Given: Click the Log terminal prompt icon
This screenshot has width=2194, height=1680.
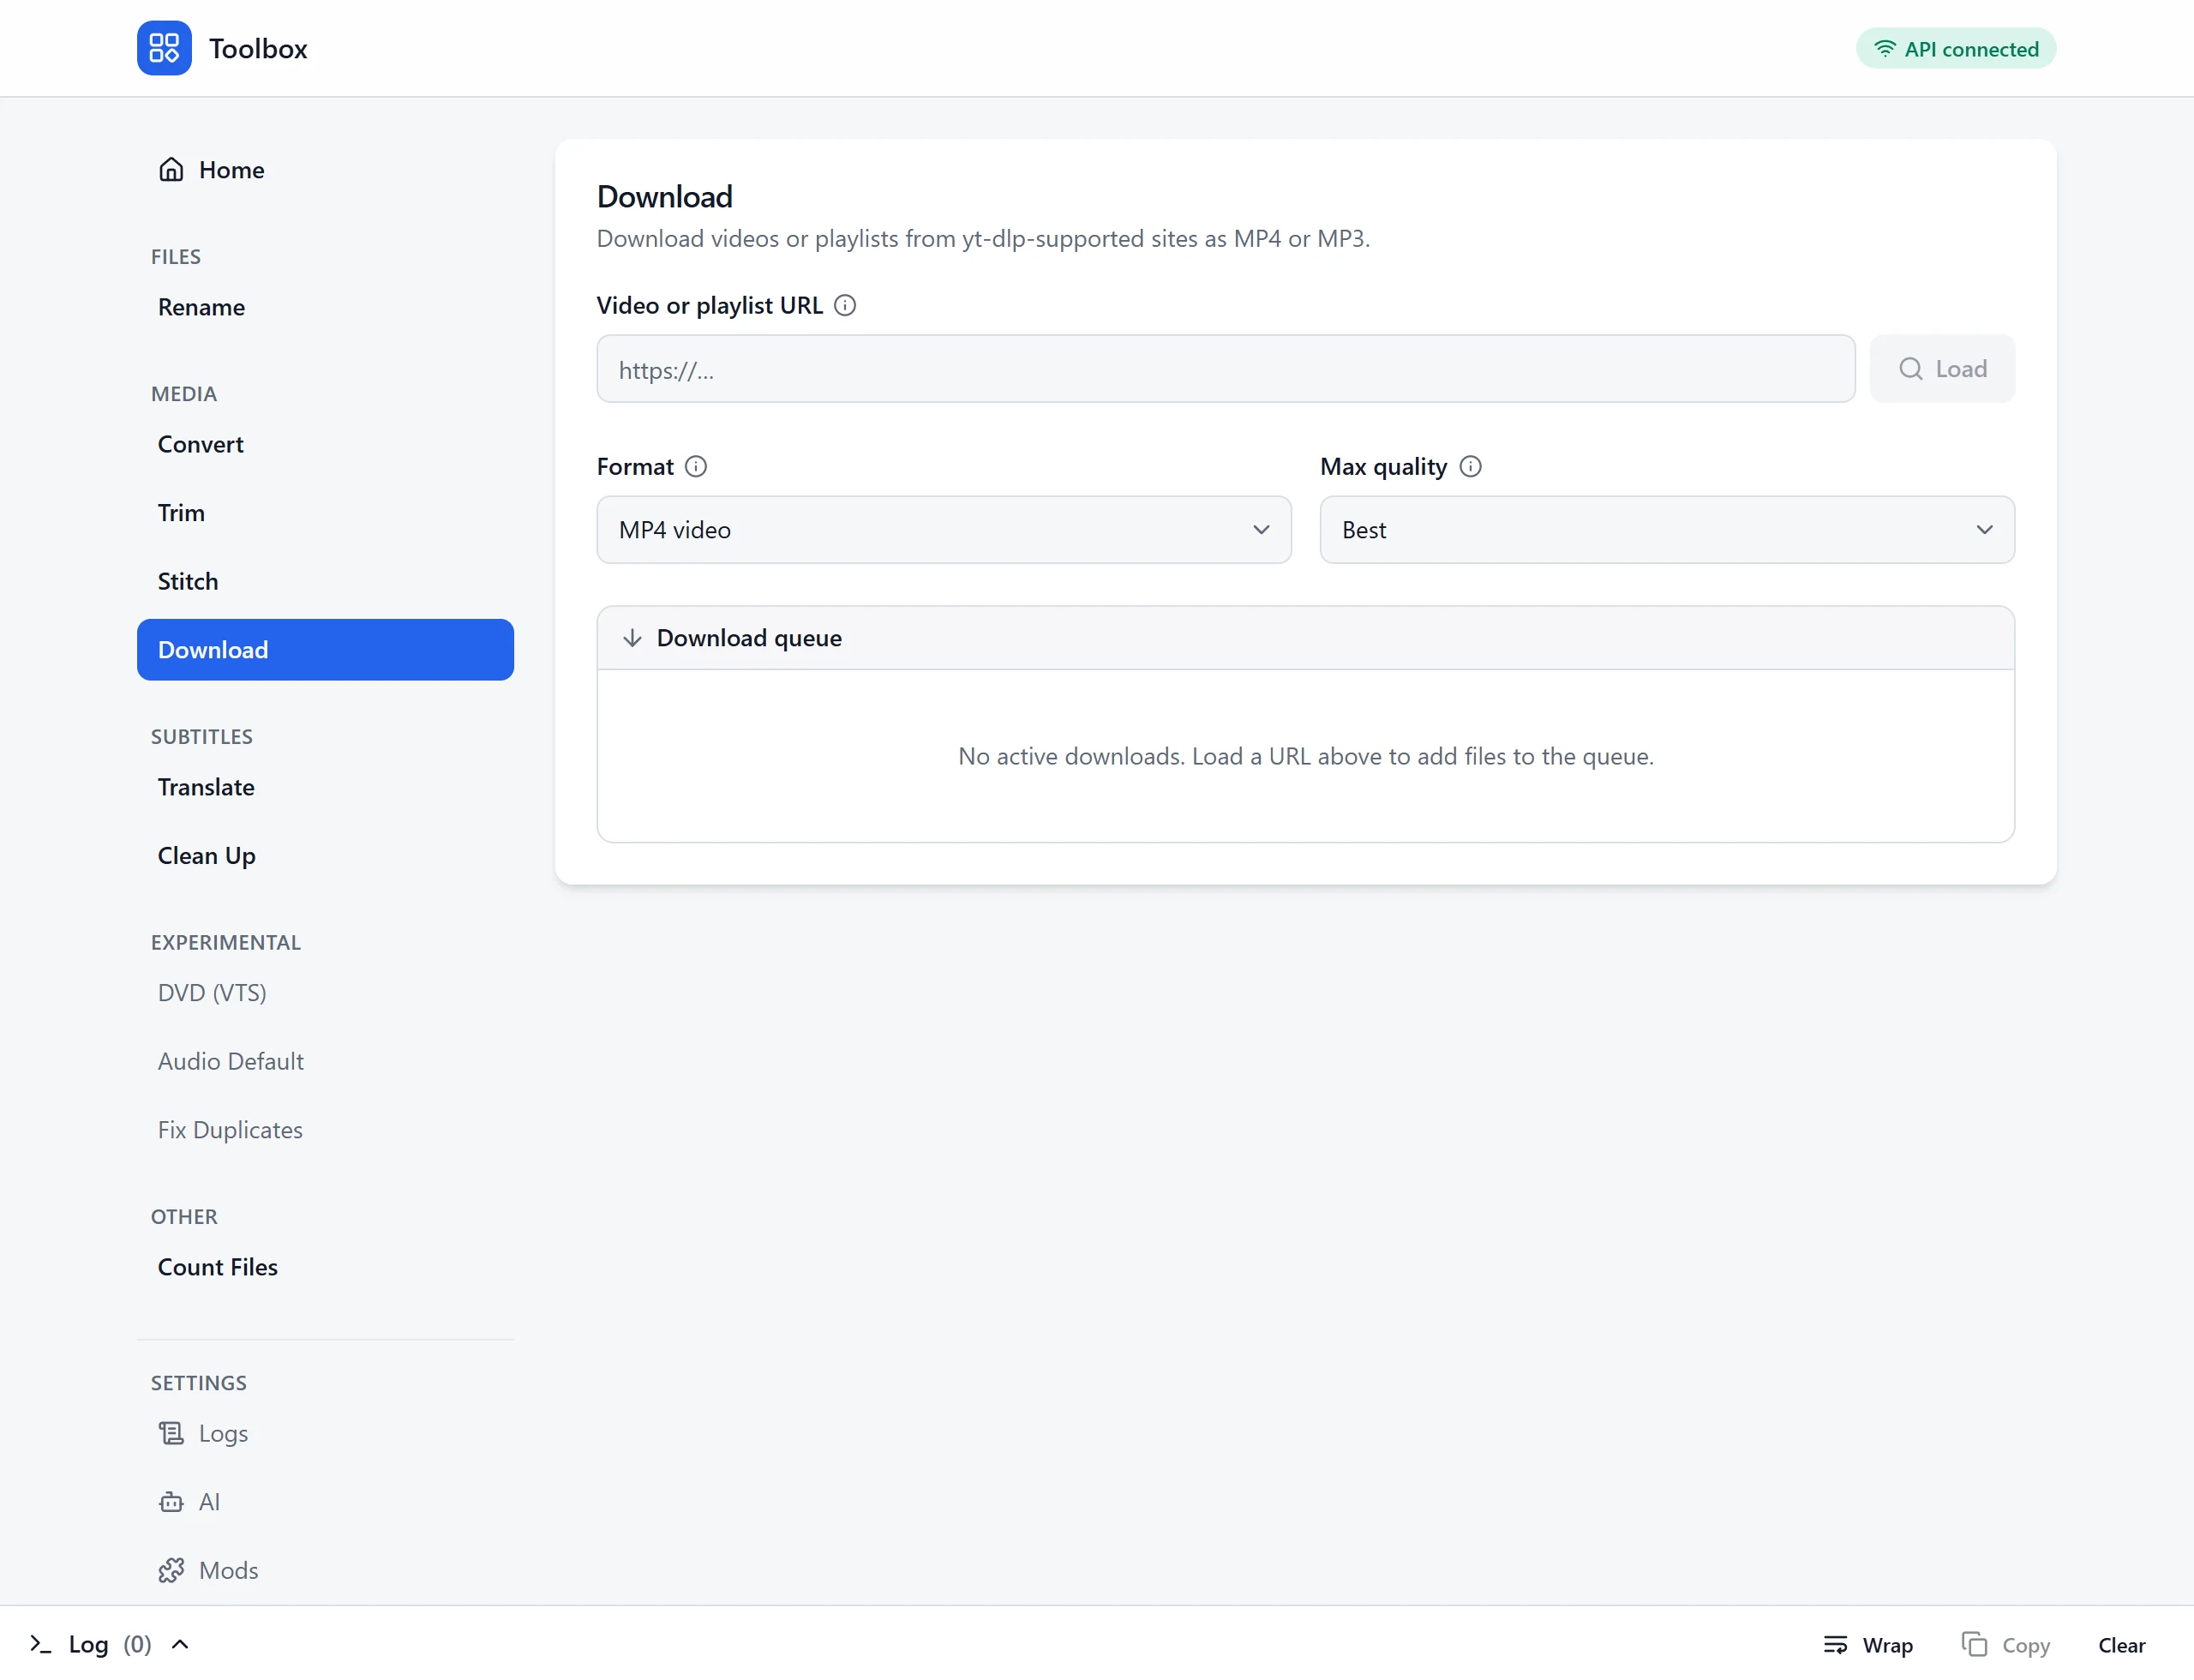Looking at the screenshot, I should click(40, 1644).
